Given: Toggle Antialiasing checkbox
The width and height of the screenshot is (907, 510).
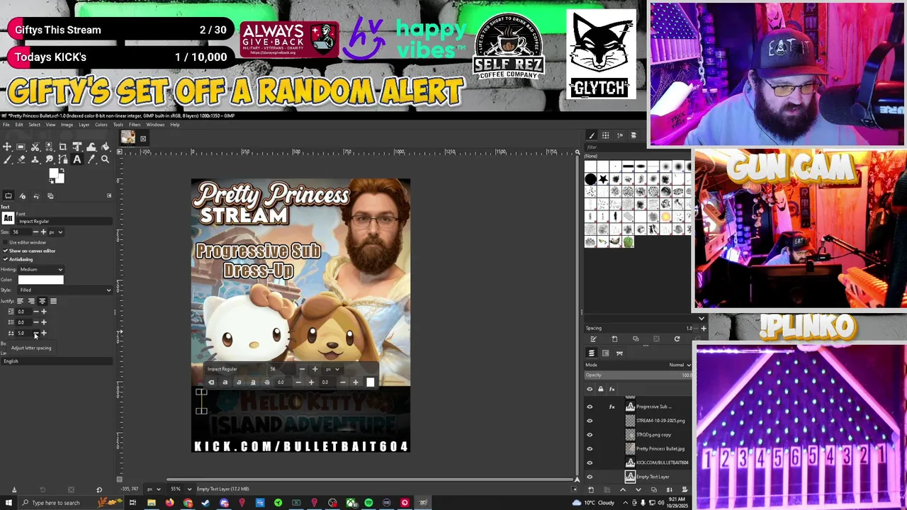Looking at the screenshot, I should [5, 259].
